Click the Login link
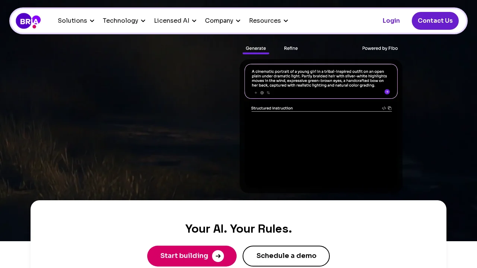 click(x=391, y=21)
